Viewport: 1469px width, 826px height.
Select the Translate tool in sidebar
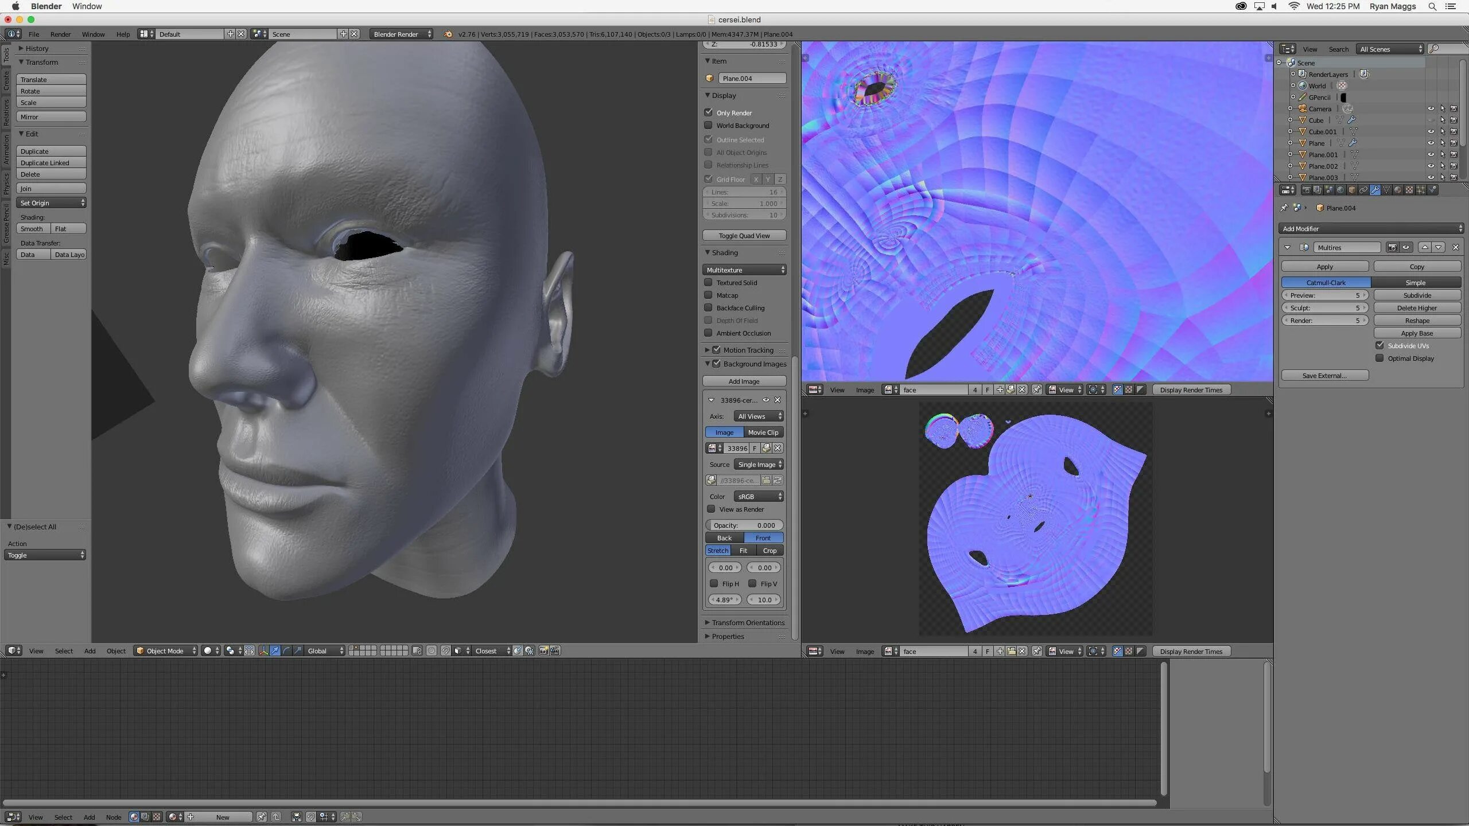[x=49, y=80]
